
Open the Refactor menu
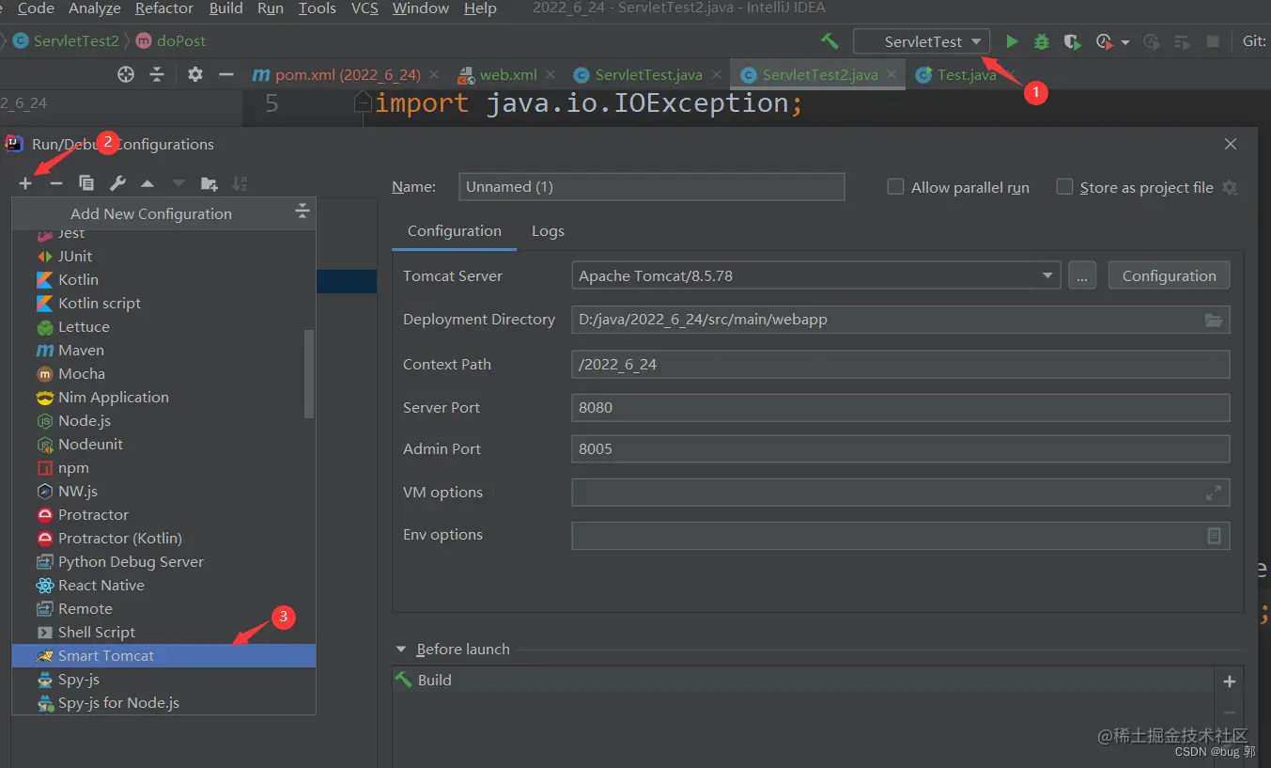click(x=164, y=8)
